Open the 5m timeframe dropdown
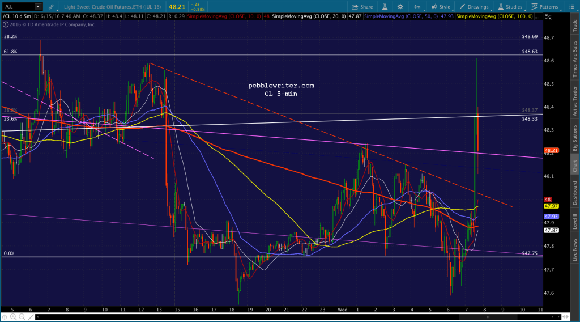 (417, 7)
